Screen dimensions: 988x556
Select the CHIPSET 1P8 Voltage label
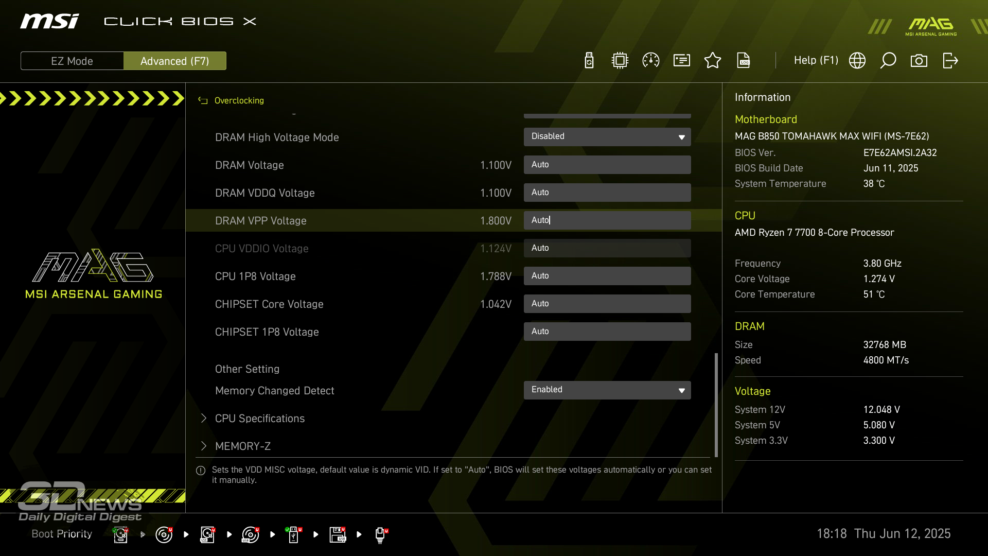(267, 332)
